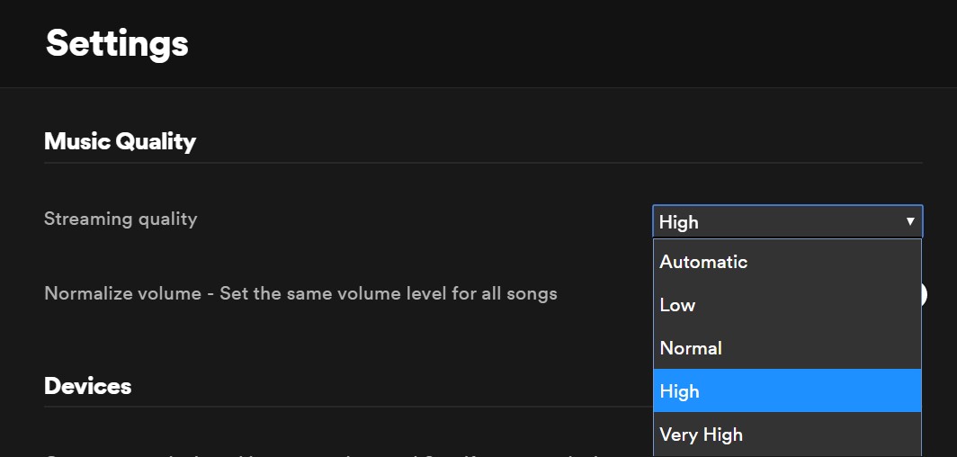The width and height of the screenshot is (957, 457).
Task: Click the dropdown arrow in Streaming quality box
Action: (909, 221)
